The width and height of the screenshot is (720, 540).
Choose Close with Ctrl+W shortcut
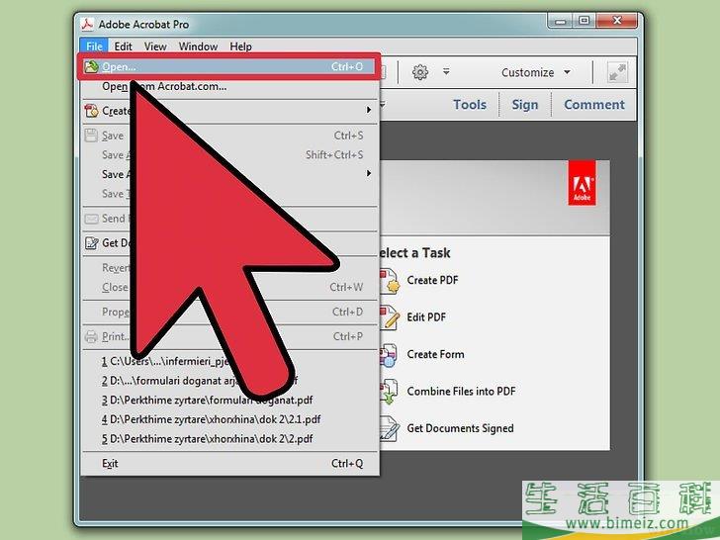click(229, 287)
